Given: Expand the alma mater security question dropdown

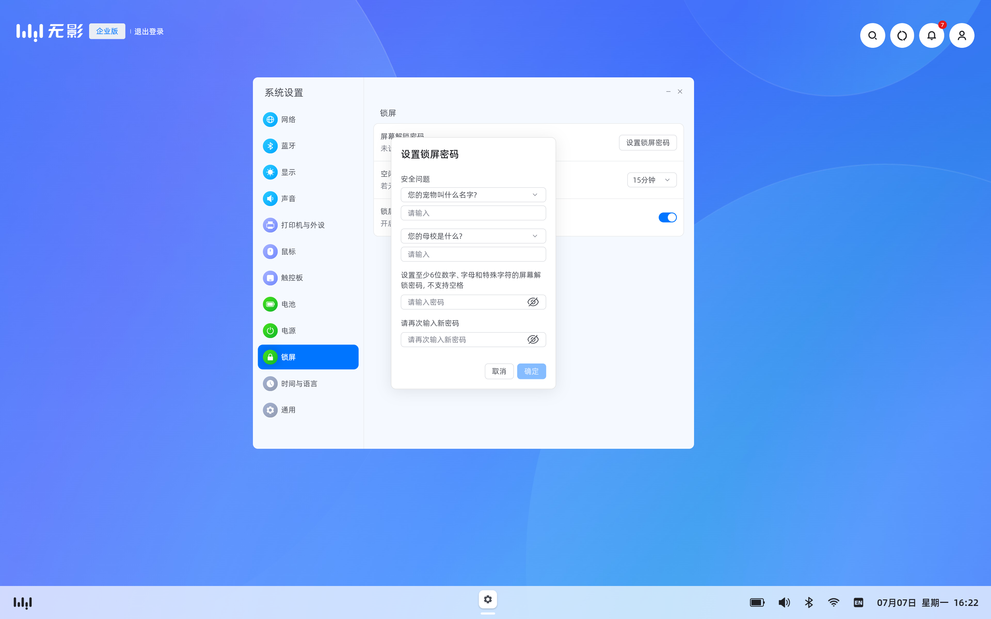Looking at the screenshot, I should (473, 236).
